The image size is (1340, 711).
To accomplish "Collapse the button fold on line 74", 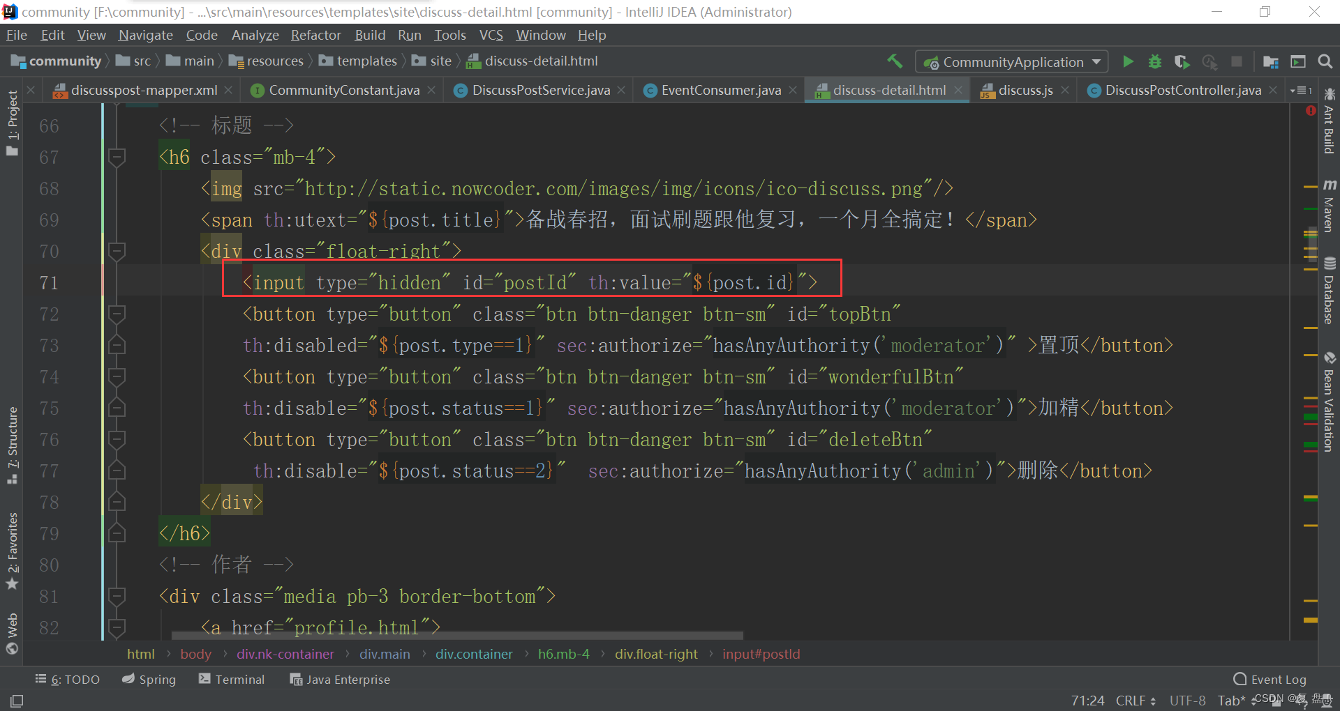I will [x=117, y=376].
